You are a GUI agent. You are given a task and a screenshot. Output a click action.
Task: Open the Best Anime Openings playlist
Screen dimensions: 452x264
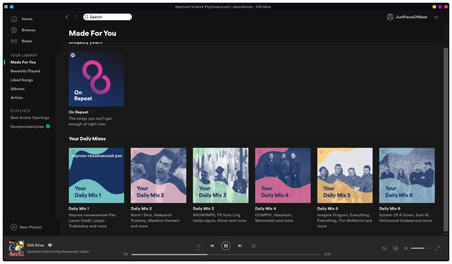point(30,118)
